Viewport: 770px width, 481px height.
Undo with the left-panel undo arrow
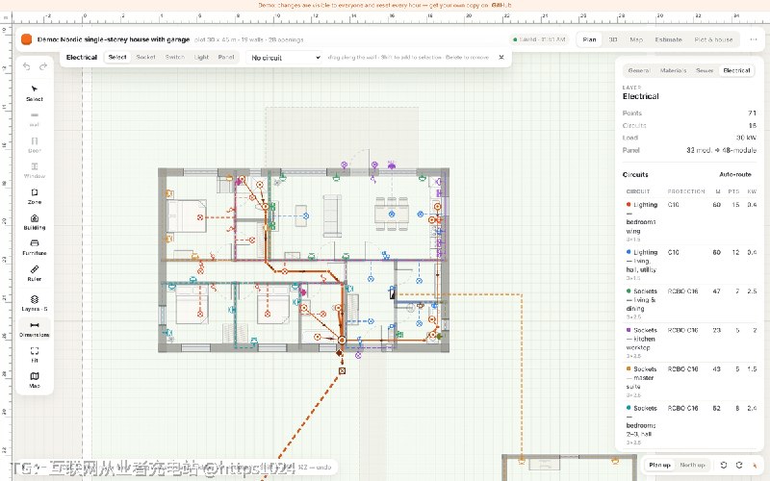tap(27, 66)
